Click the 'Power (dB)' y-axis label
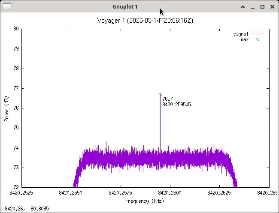The height and width of the screenshot is (213, 279). pos(6,109)
